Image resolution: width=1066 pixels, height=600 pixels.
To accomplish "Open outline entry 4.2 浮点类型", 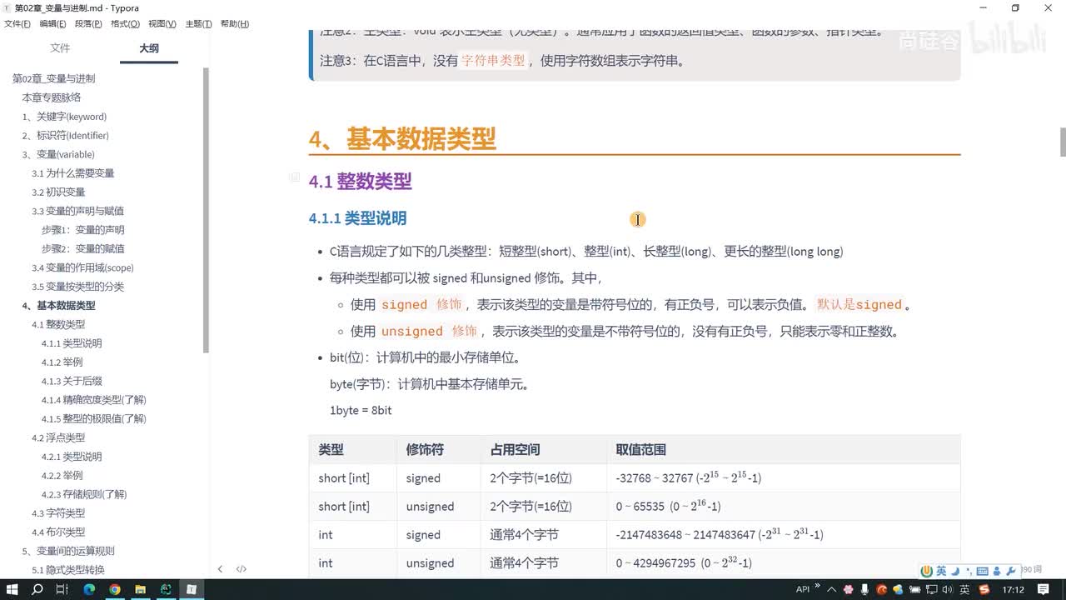I will tap(58, 437).
